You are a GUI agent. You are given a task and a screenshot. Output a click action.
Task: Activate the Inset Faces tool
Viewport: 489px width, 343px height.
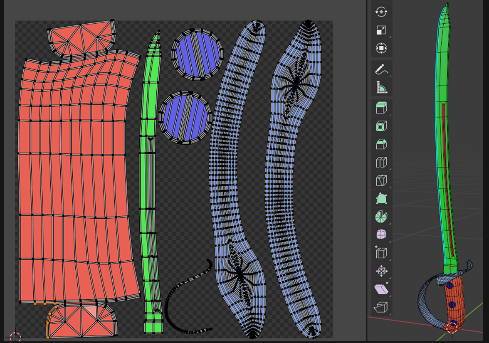pyautogui.click(x=381, y=126)
